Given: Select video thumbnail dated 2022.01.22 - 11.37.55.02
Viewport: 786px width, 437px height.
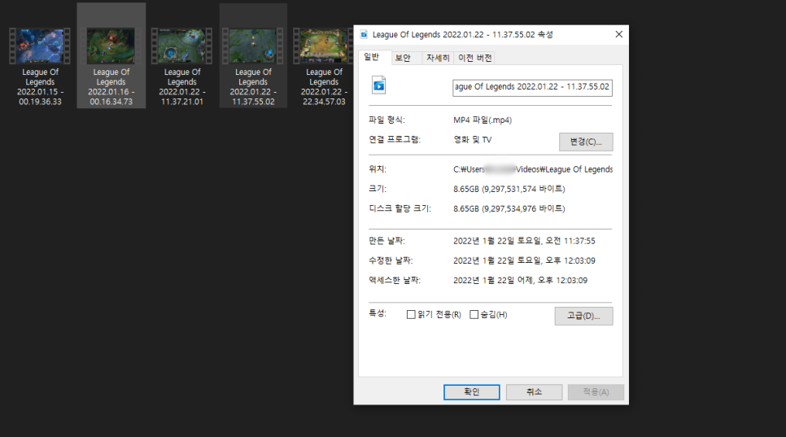Looking at the screenshot, I should [253, 46].
